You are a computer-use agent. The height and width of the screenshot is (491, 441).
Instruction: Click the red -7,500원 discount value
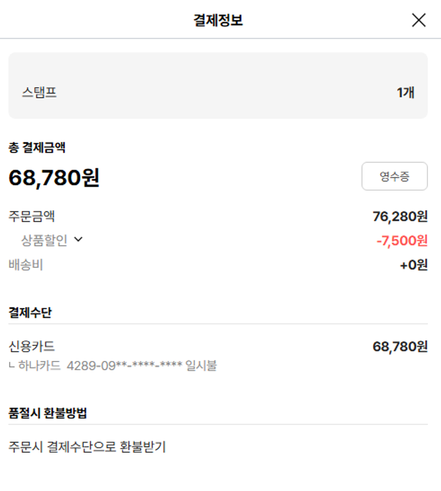402,240
